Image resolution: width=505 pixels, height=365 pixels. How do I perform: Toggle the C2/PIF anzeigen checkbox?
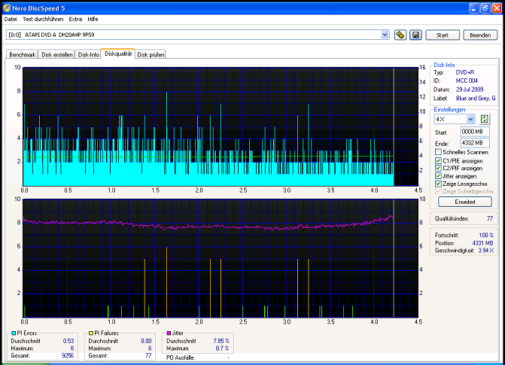click(x=438, y=168)
